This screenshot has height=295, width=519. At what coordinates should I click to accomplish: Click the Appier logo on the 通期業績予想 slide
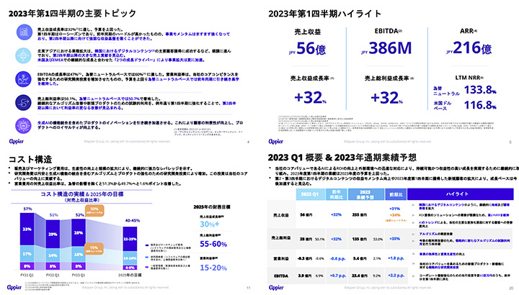[x=276, y=287]
